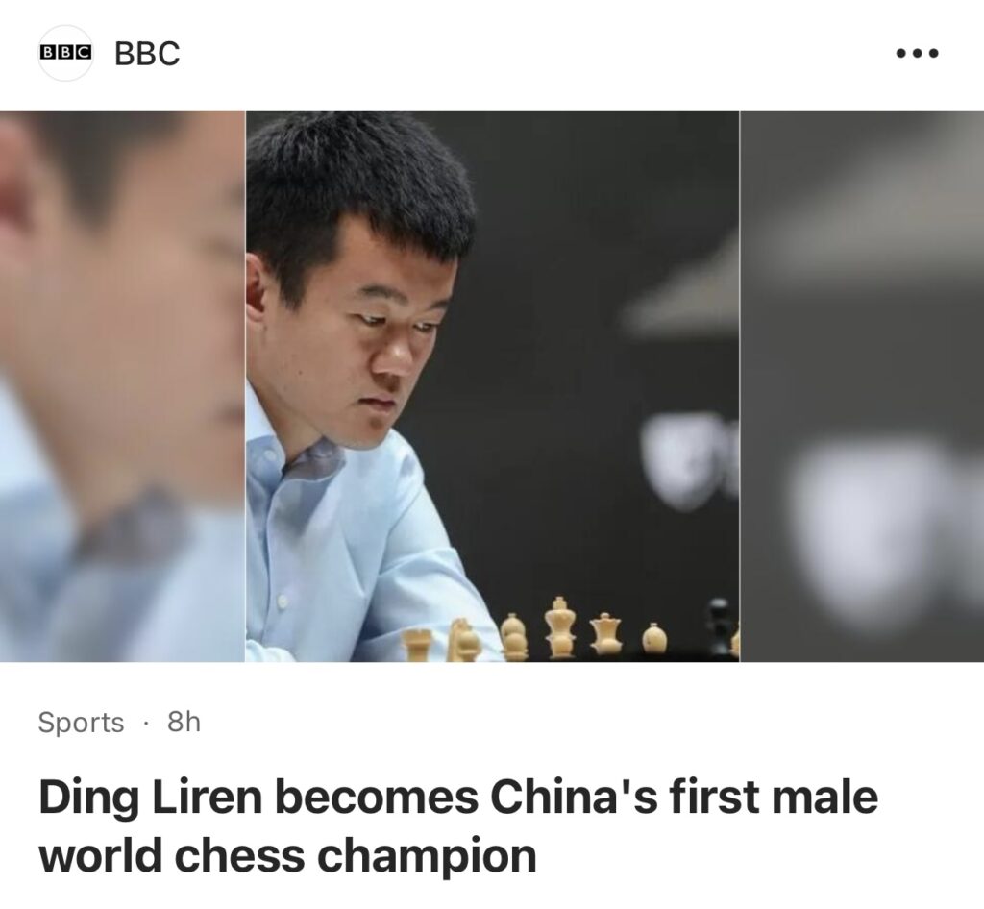Click the small white pawn beside the queen
Screen dimensions: 984x909
point(653,638)
